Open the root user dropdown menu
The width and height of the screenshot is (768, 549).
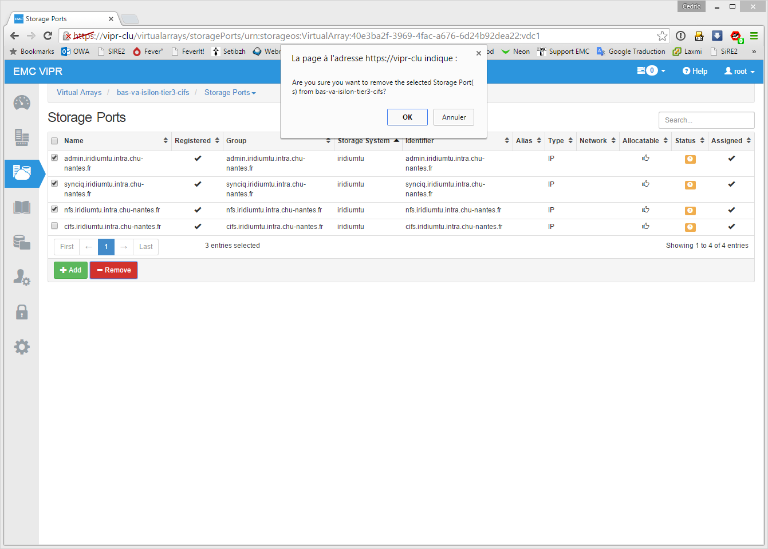739,72
